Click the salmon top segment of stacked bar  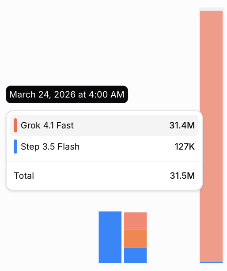136,221
